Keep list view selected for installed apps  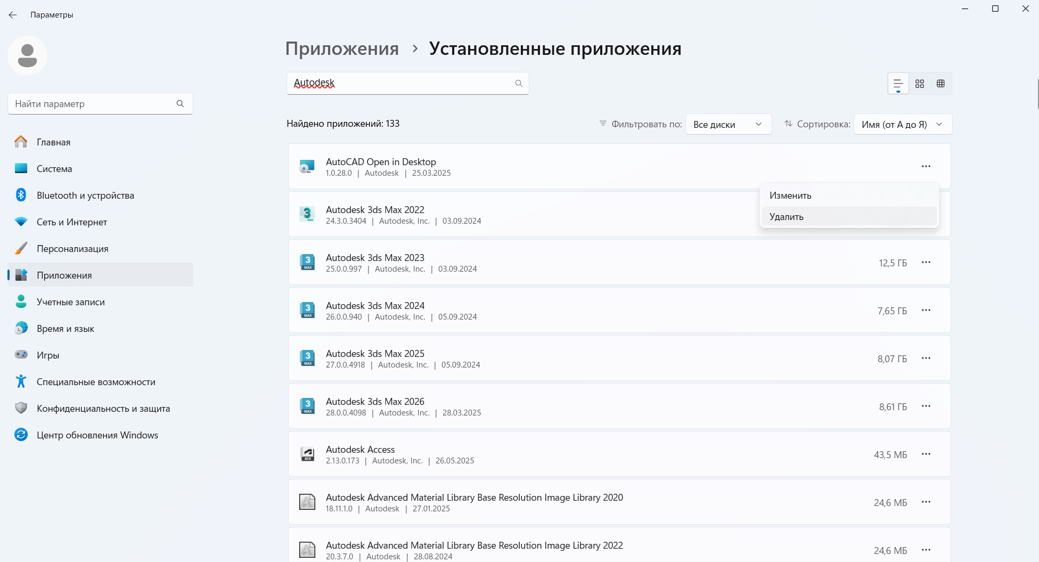[898, 83]
